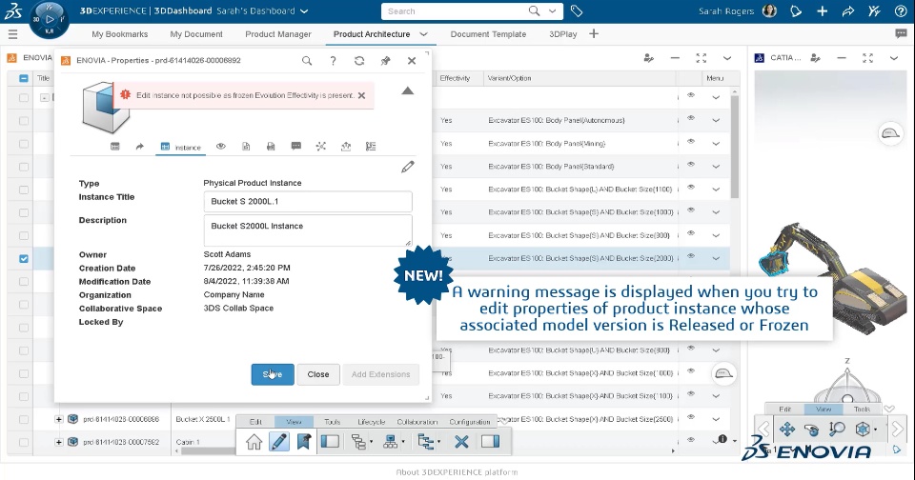
Task: Open row menu chevron for Body Panel(Autonomous)
Action: coord(716,121)
